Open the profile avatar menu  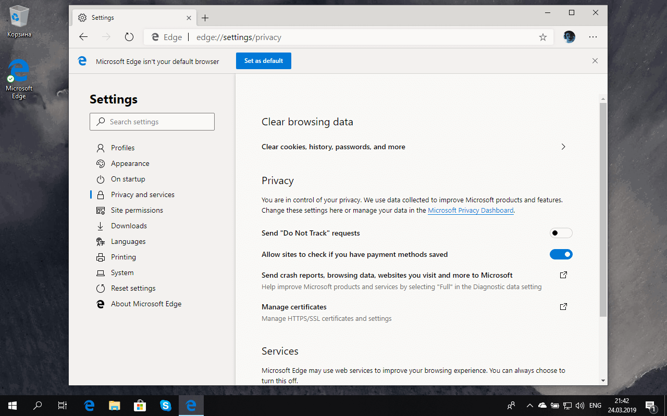[x=569, y=37]
